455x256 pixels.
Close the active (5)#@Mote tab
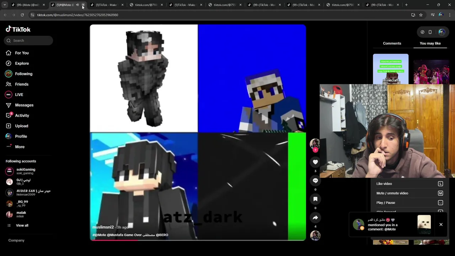click(x=83, y=5)
